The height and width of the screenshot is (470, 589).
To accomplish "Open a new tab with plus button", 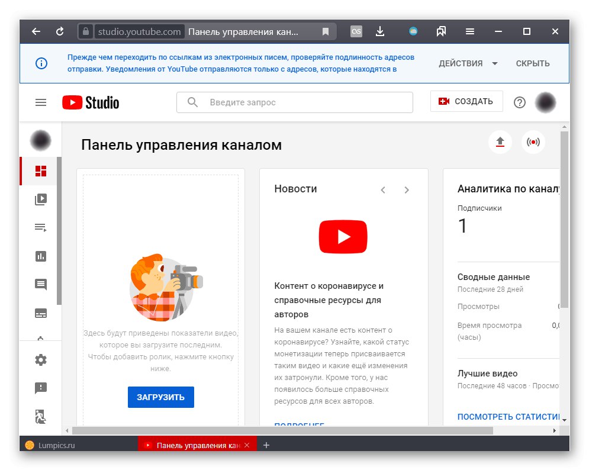I will [x=266, y=445].
